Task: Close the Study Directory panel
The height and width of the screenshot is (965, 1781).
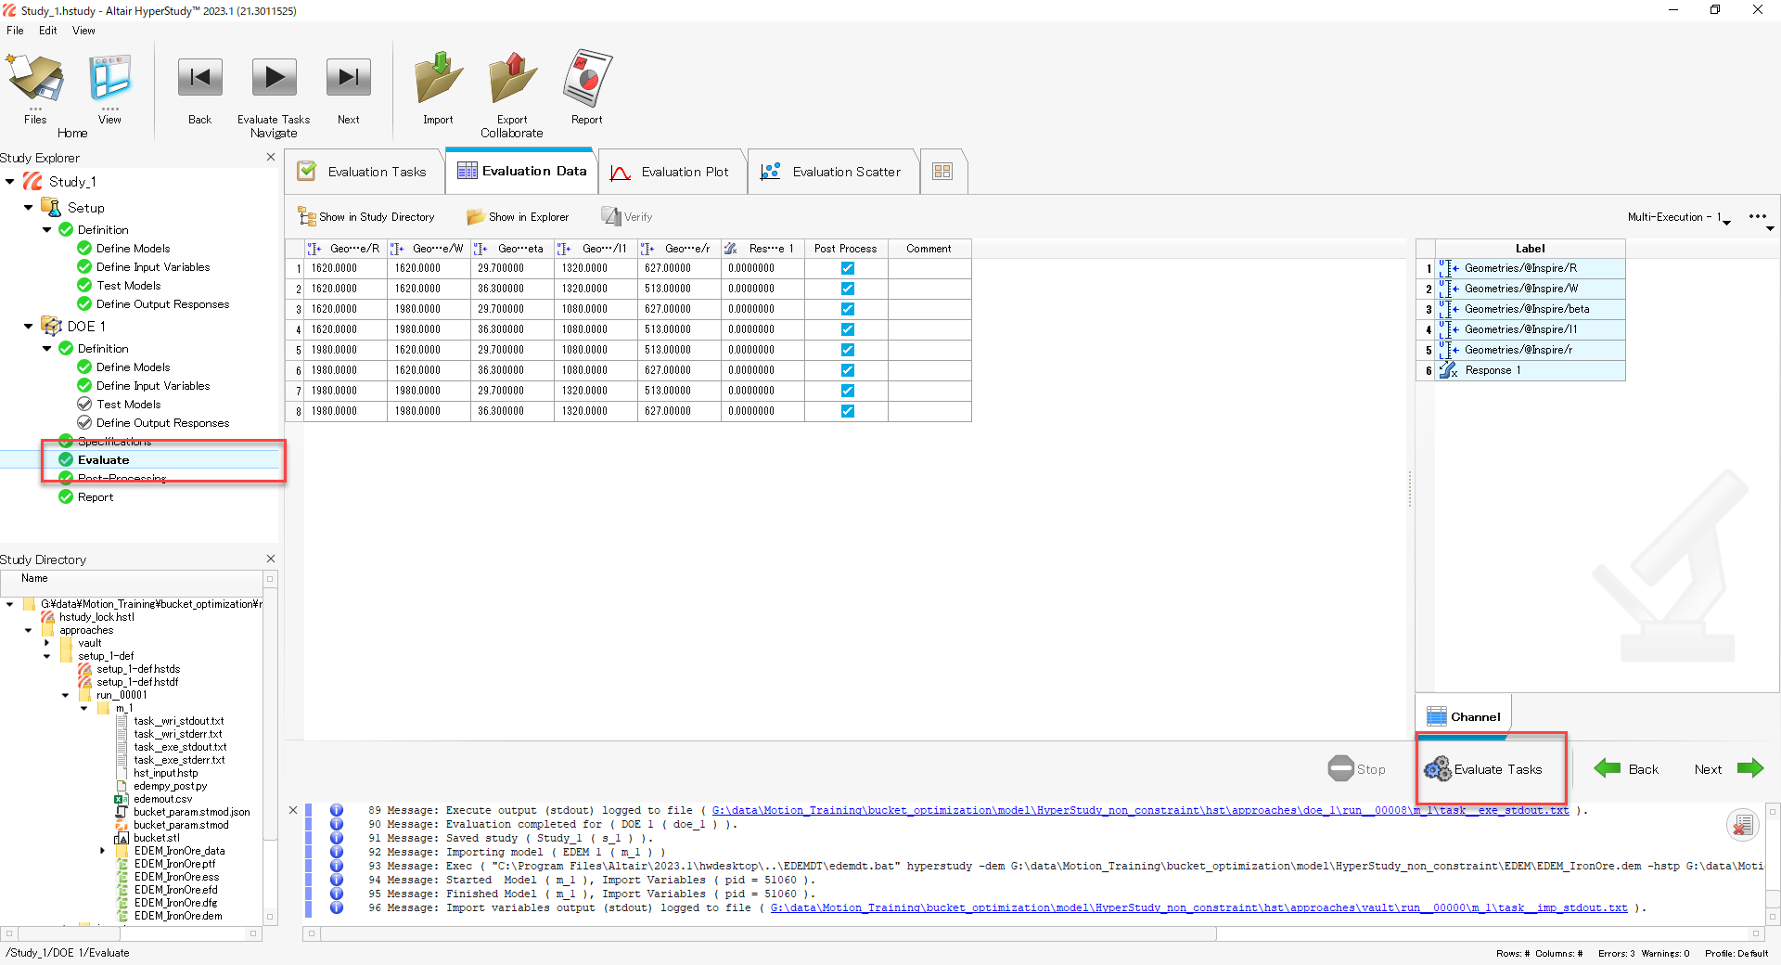Action: click(x=271, y=559)
